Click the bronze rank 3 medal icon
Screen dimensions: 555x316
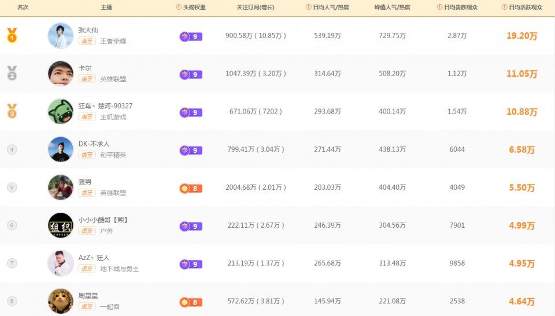tap(12, 111)
